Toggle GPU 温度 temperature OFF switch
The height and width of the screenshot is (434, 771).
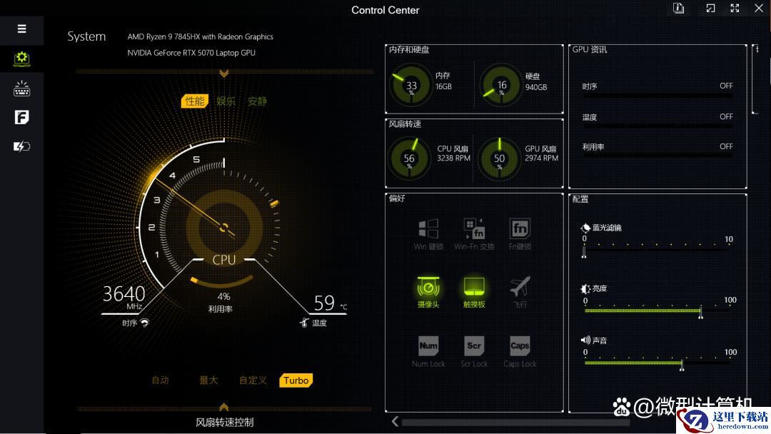tap(726, 117)
